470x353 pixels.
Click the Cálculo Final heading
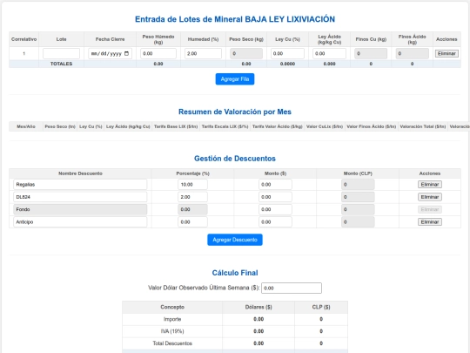[x=235, y=273]
